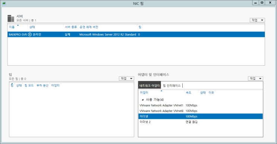The width and height of the screenshot is (277, 144).
Task: Collapse the 사용 가능(4) group
Action: 142,100
